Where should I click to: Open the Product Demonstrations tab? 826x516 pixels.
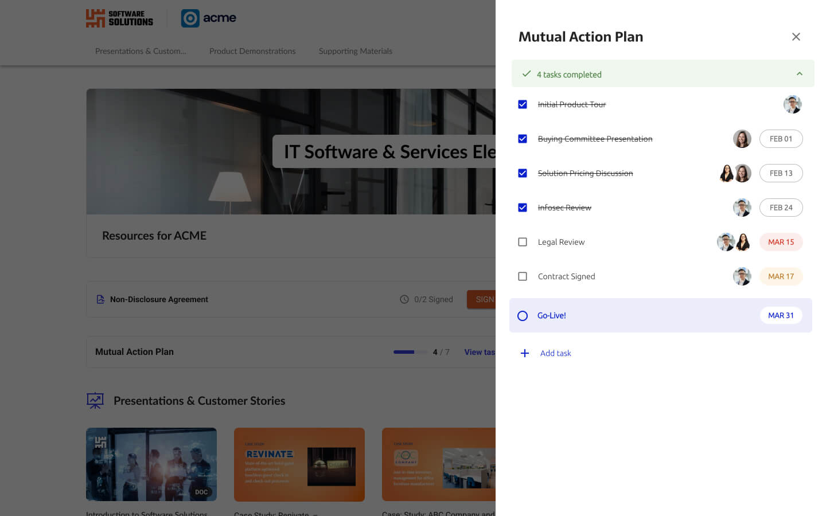252,51
